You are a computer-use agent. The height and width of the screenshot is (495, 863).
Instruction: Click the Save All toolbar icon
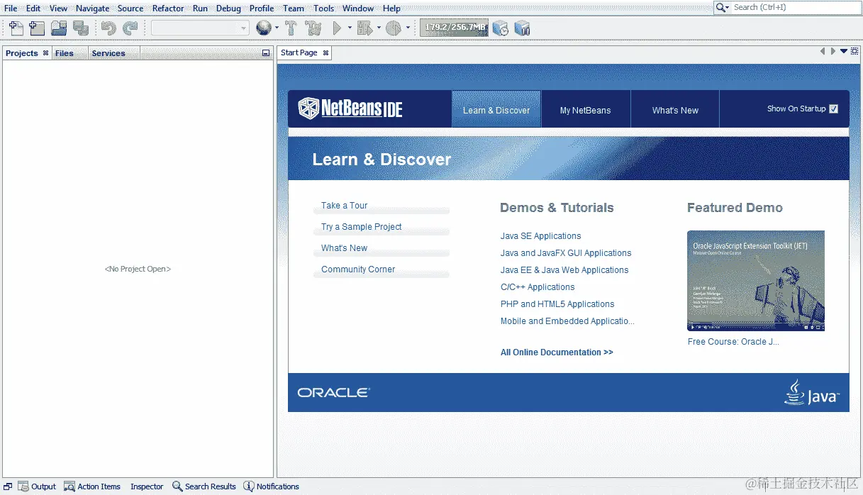(x=81, y=28)
